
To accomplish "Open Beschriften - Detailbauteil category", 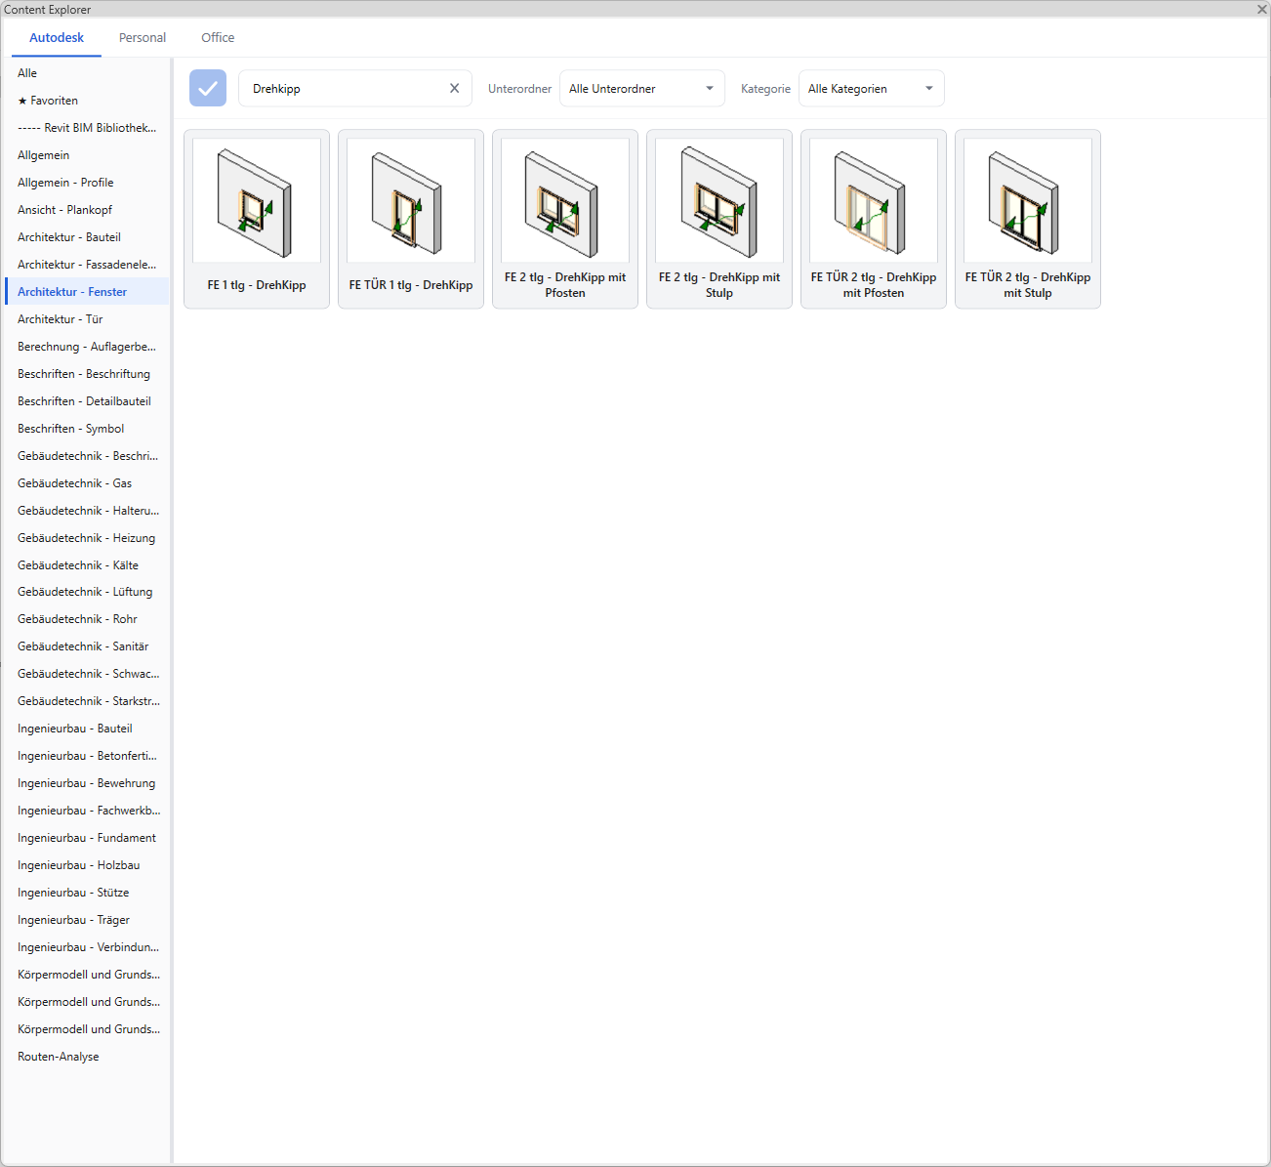I will (87, 401).
